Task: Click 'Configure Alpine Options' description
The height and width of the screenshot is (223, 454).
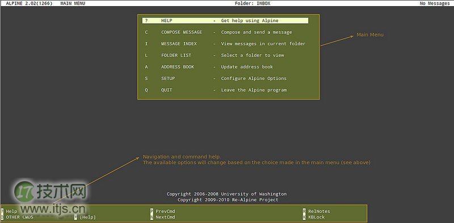Action: click(x=254, y=78)
